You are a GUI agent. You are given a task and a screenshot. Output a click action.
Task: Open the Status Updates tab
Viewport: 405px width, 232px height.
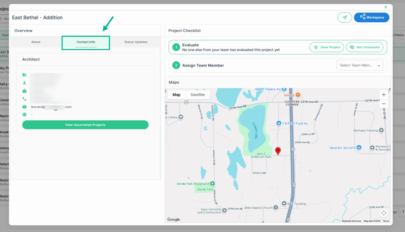(x=136, y=42)
